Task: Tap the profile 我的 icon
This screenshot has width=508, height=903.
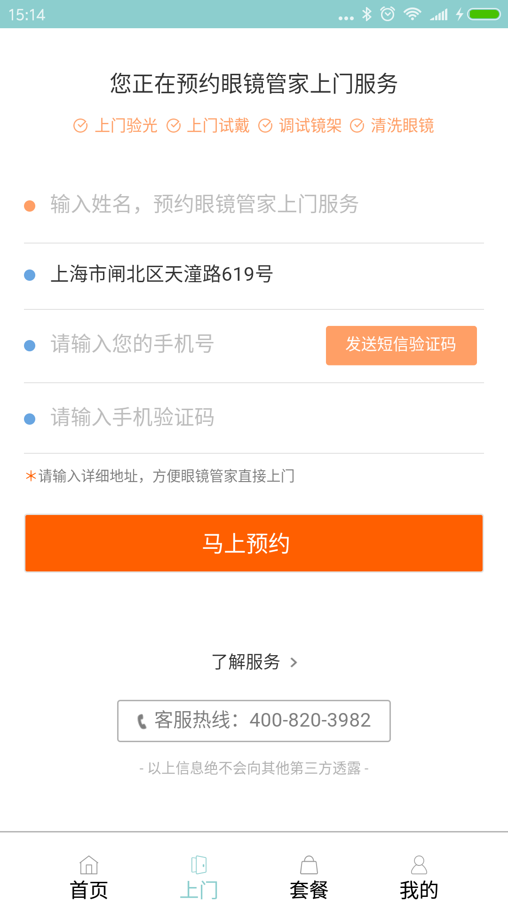Action: pyautogui.click(x=419, y=864)
